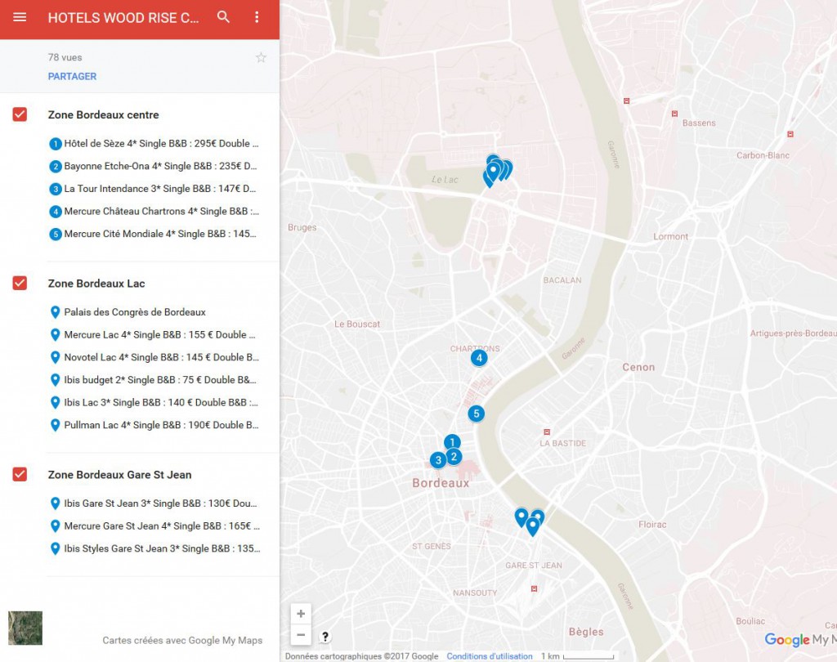The image size is (837, 662).
Task: Open the map help question mark
Action: coord(325,637)
